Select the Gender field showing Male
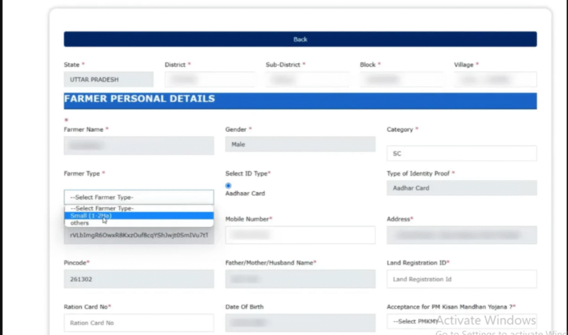568x335 pixels. [300, 145]
